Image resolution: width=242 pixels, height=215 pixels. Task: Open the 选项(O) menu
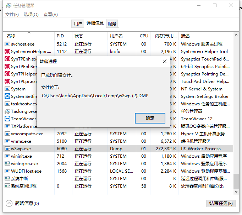(x=31, y=15)
